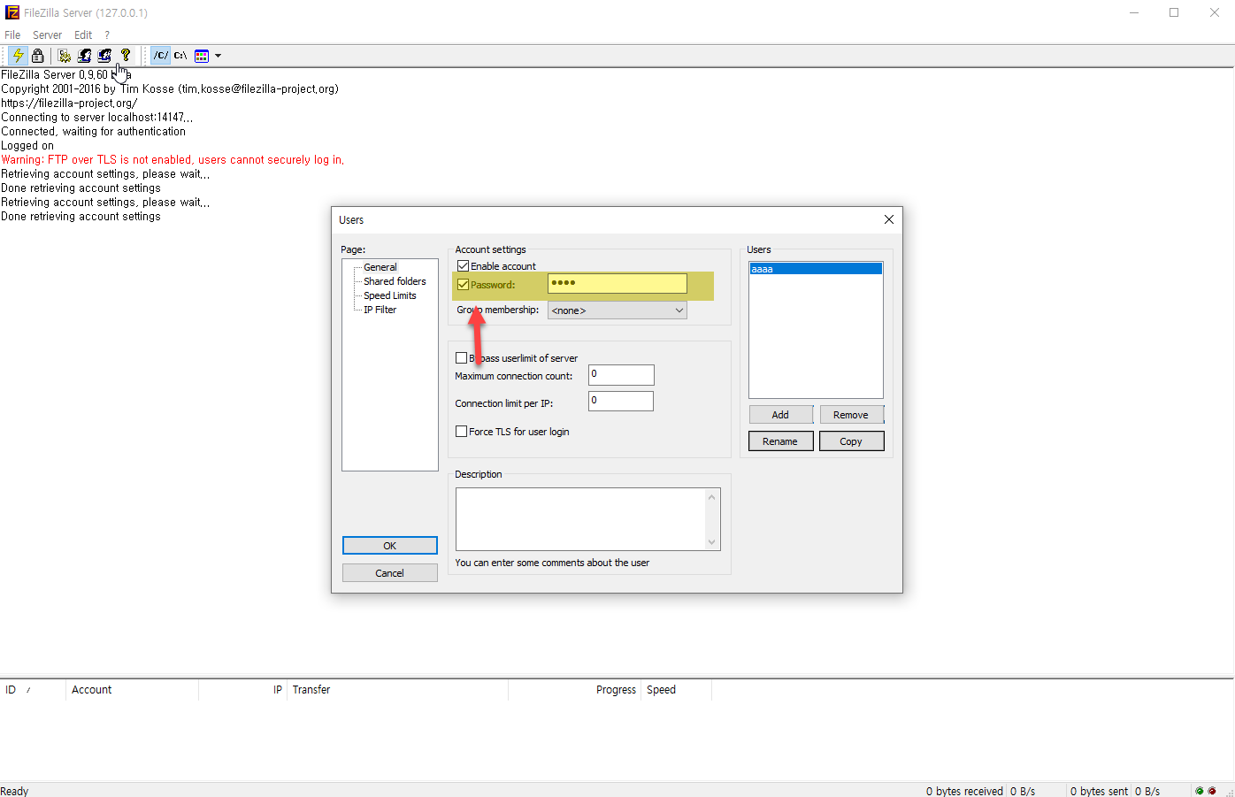Click the IP column header

(x=242, y=690)
